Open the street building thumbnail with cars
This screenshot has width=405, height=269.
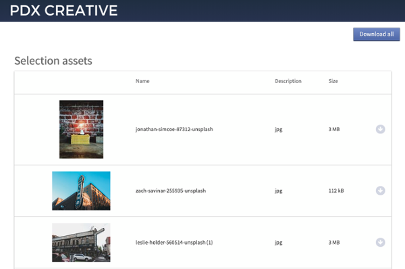click(x=81, y=243)
